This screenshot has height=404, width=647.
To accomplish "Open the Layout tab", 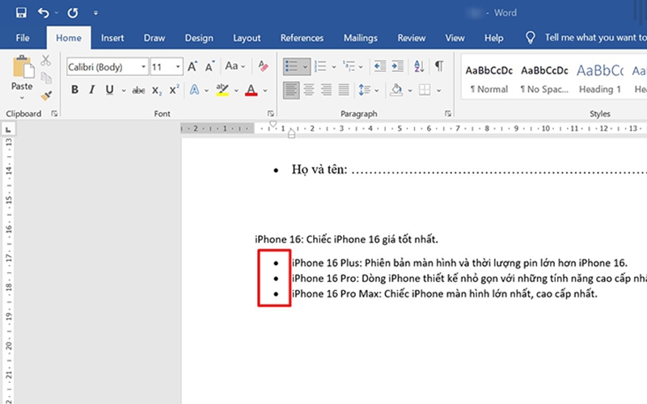I will pos(247,38).
